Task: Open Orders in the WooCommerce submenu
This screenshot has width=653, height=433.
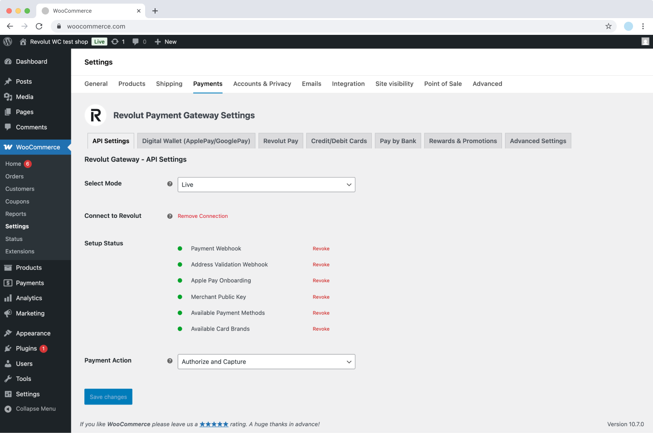Action: coord(15,177)
